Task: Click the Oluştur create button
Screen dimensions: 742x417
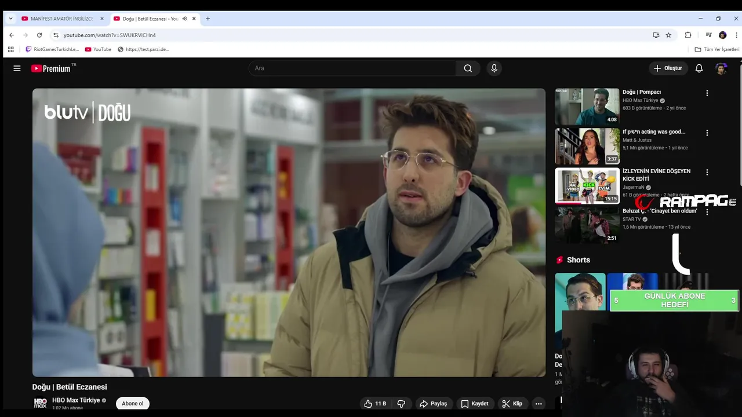Action: [x=668, y=68]
